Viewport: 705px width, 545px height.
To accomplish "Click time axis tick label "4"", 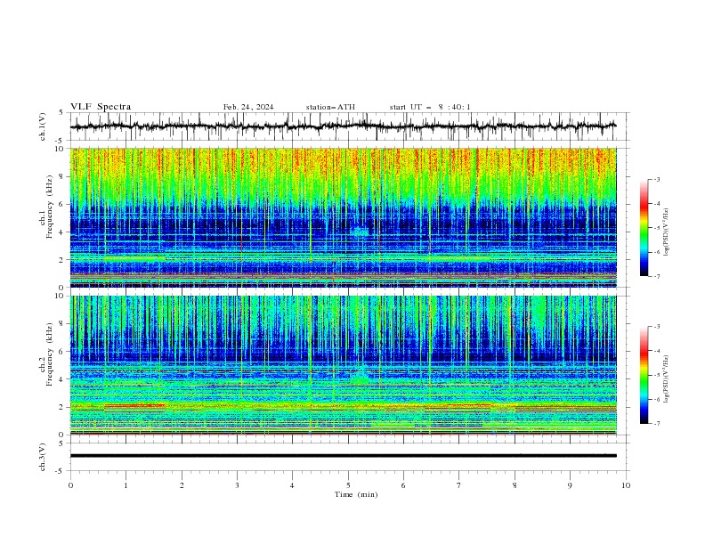I will (x=292, y=485).
